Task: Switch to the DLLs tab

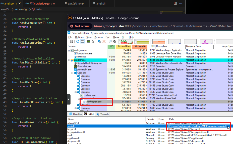Action: click(x=89, y=114)
